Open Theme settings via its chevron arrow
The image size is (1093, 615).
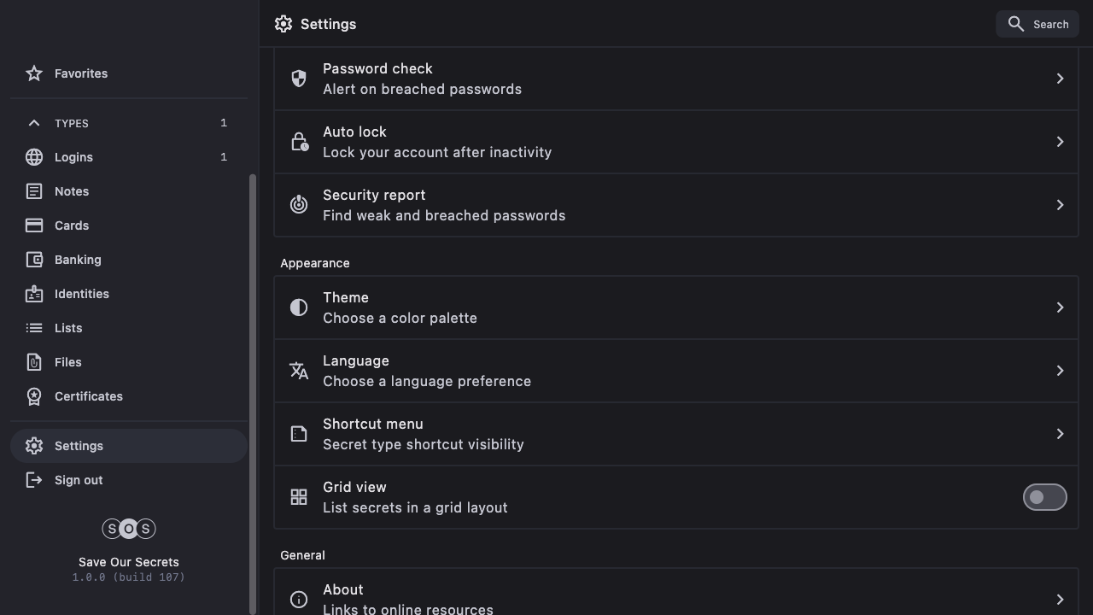[x=1060, y=307]
